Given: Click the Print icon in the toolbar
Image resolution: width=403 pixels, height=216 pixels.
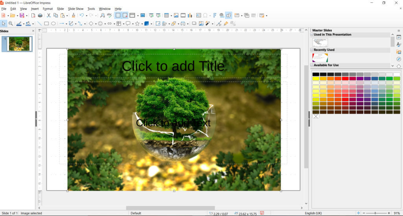Looking at the screenshot, I should pos(40,16).
